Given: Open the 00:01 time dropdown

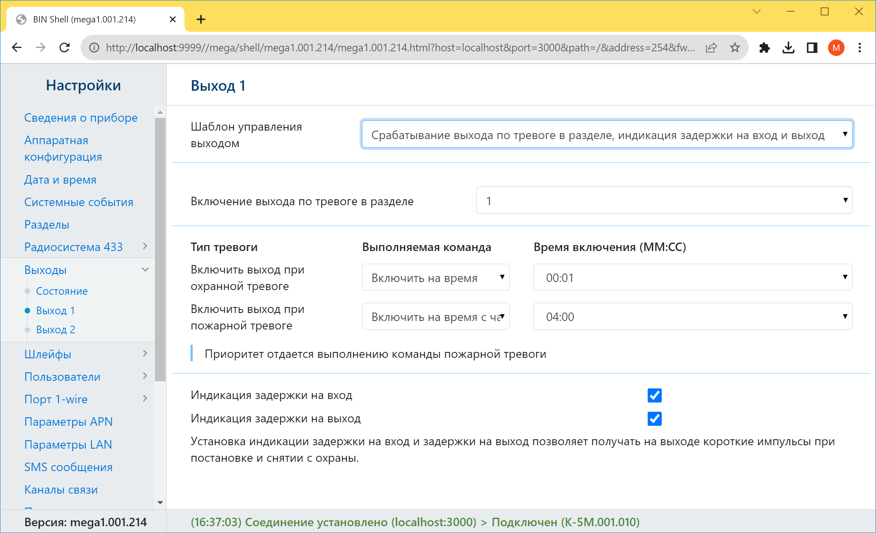Looking at the screenshot, I should point(693,277).
